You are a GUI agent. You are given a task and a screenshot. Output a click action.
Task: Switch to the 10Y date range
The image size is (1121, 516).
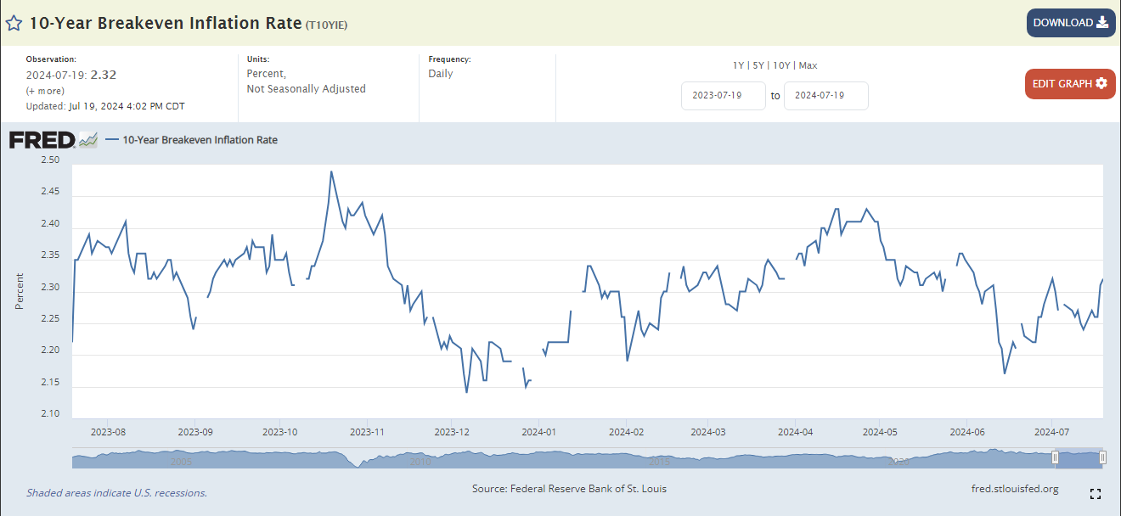pyautogui.click(x=781, y=65)
